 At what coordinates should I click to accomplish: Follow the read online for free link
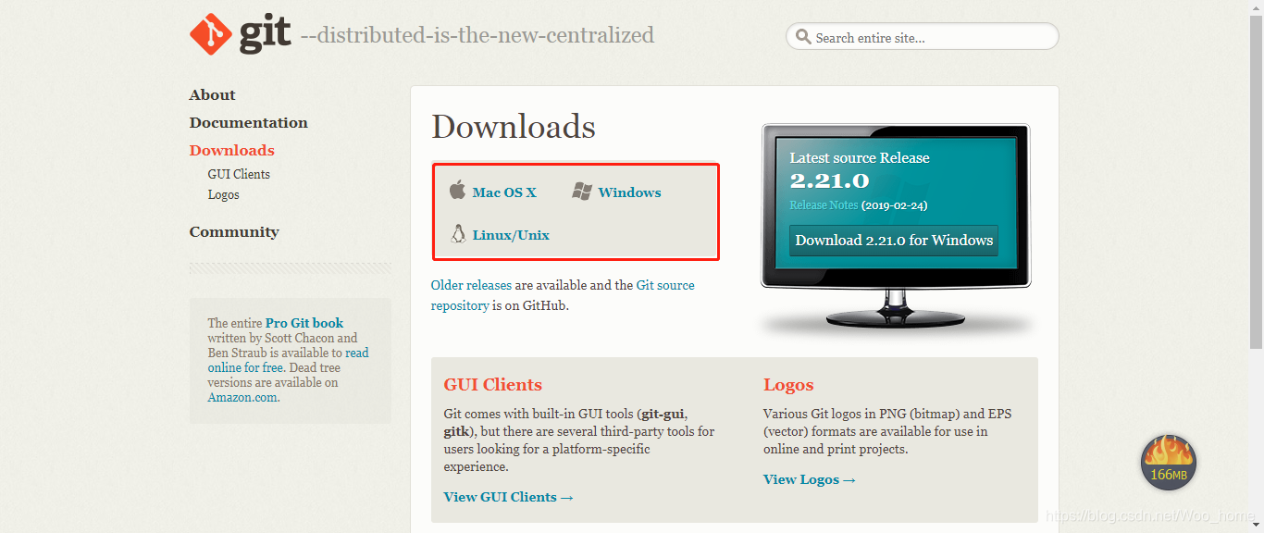288,360
